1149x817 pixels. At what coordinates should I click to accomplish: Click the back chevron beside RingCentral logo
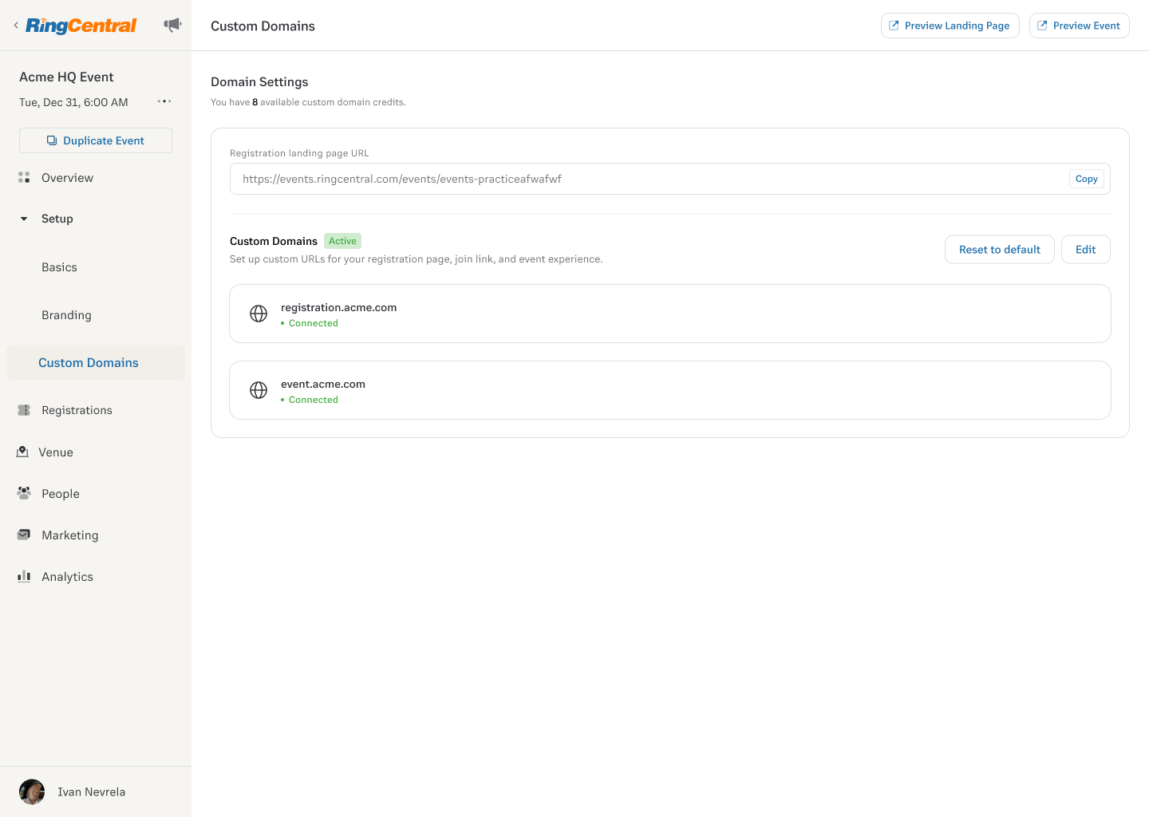pos(14,25)
